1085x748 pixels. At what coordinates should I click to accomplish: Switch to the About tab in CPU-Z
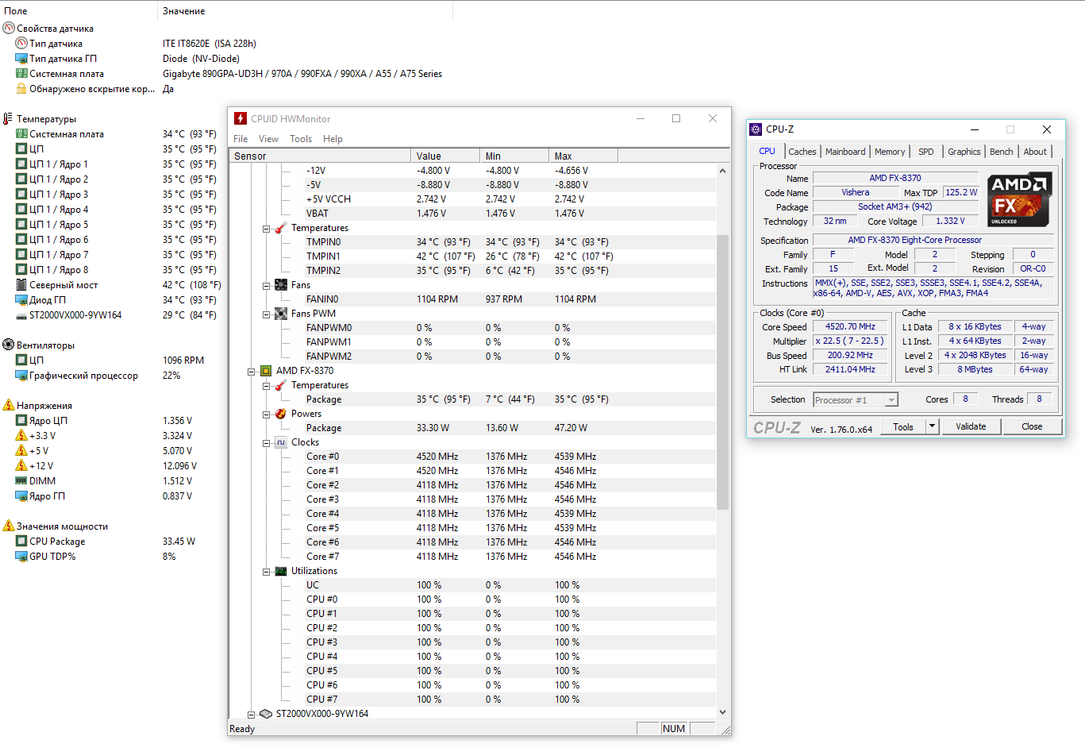(x=1035, y=152)
